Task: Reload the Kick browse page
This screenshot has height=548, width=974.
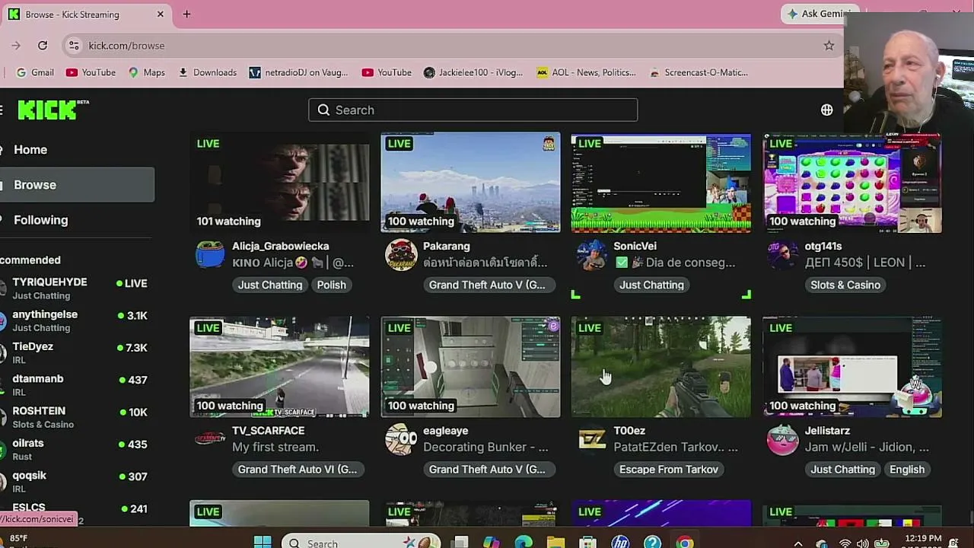Action: (43, 46)
